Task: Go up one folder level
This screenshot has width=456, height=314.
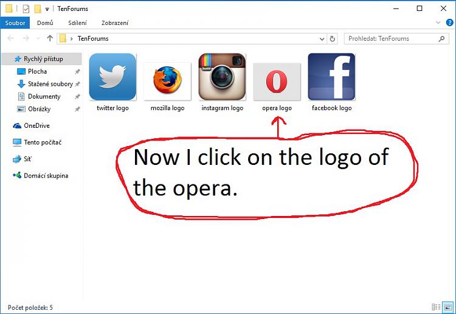Action: tap(50, 38)
